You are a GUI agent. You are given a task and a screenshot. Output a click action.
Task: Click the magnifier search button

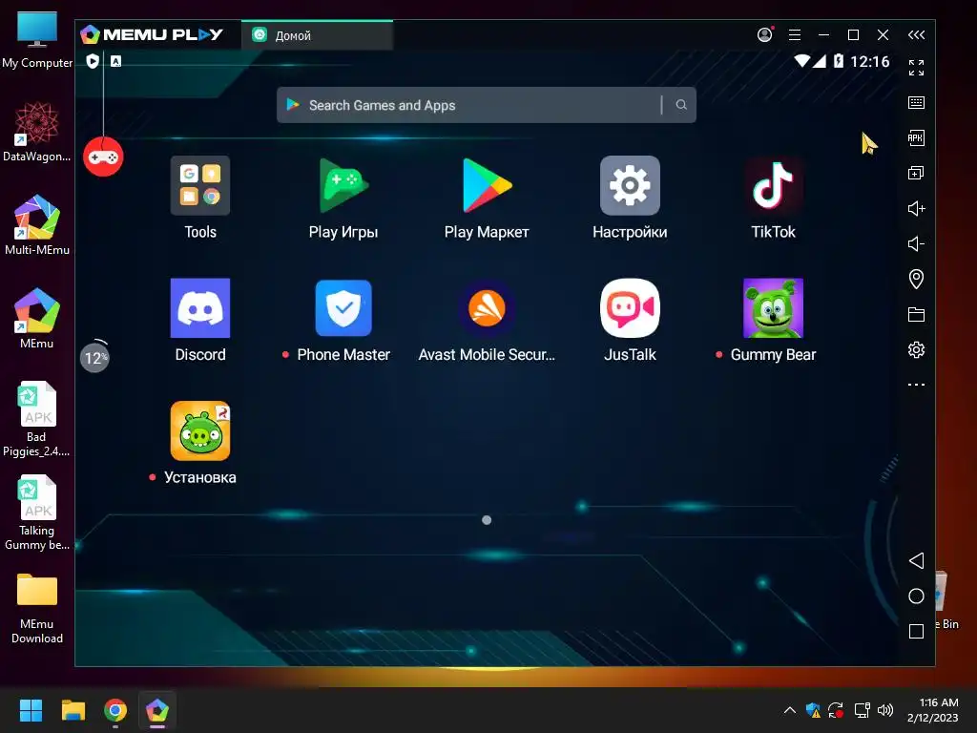(681, 105)
